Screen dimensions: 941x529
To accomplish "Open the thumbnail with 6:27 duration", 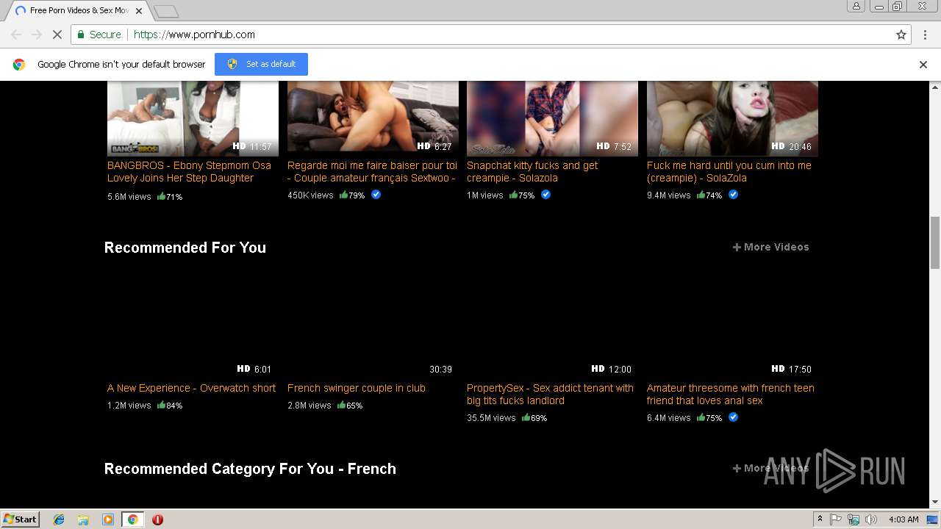I will pyautogui.click(x=373, y=118).
